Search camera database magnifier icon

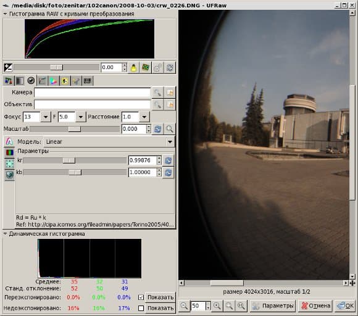point(157,93)
